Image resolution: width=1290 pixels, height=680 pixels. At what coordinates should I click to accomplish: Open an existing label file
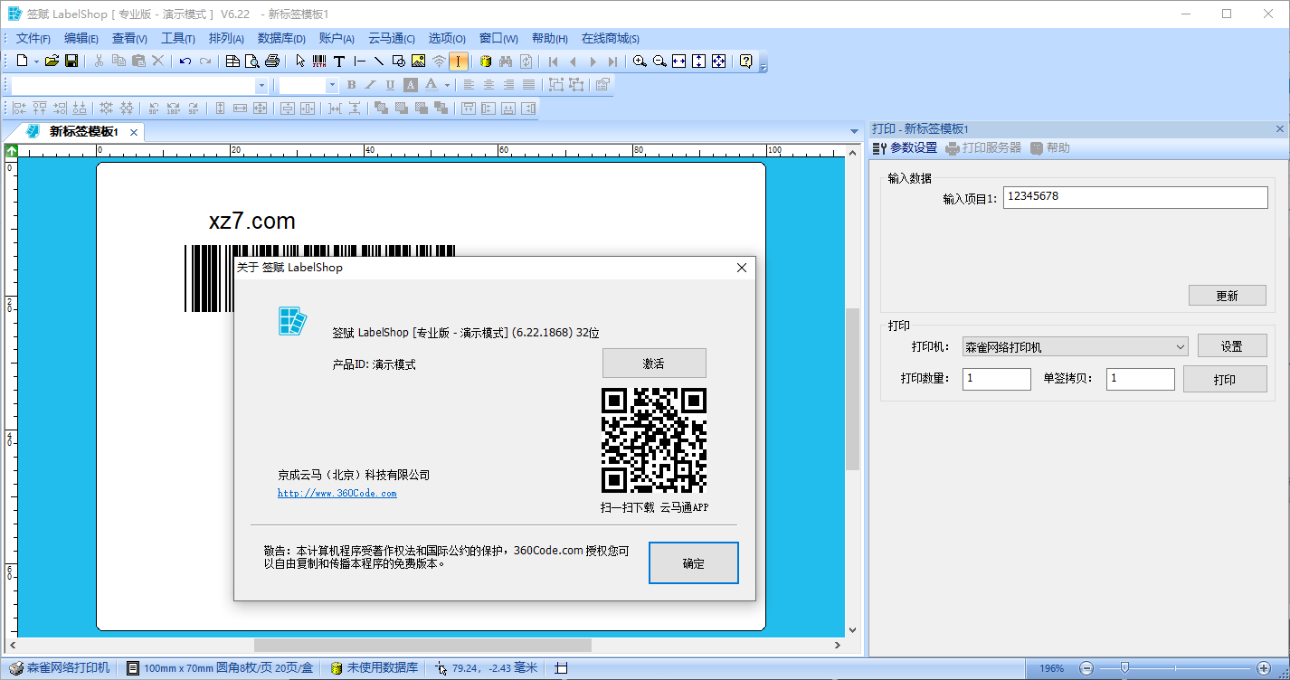(x=52, y=61)
